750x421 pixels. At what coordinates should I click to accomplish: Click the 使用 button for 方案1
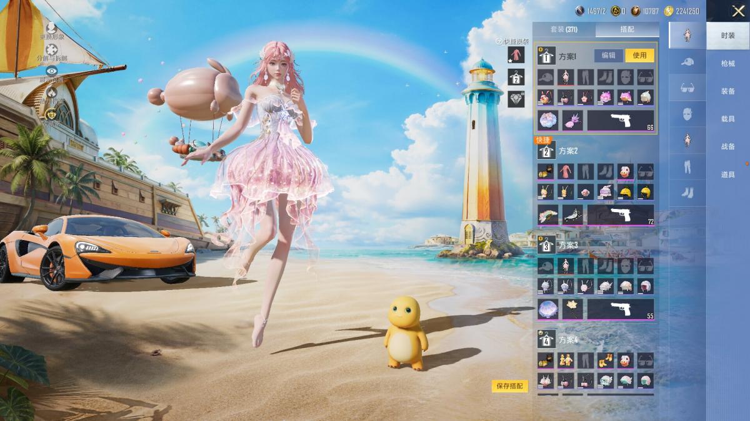point(639,55)
